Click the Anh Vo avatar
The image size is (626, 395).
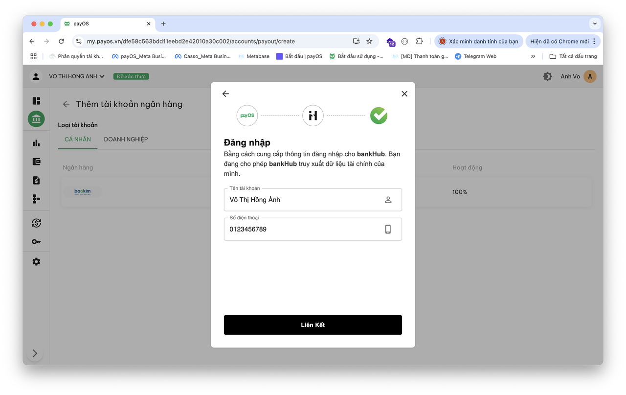click(590, 76)
